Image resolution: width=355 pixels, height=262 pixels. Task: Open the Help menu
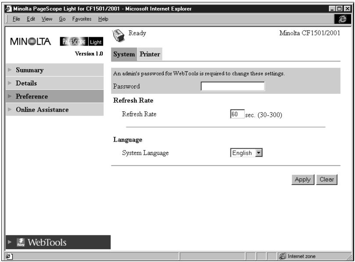point(103,19)
